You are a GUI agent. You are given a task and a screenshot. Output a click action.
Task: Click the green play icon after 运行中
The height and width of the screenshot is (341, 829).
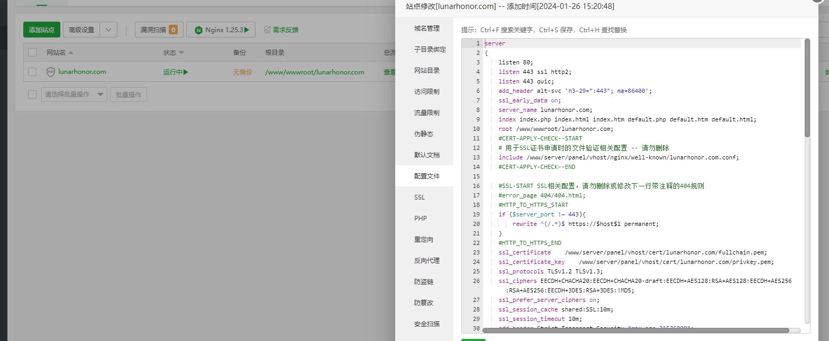point(186,72)
